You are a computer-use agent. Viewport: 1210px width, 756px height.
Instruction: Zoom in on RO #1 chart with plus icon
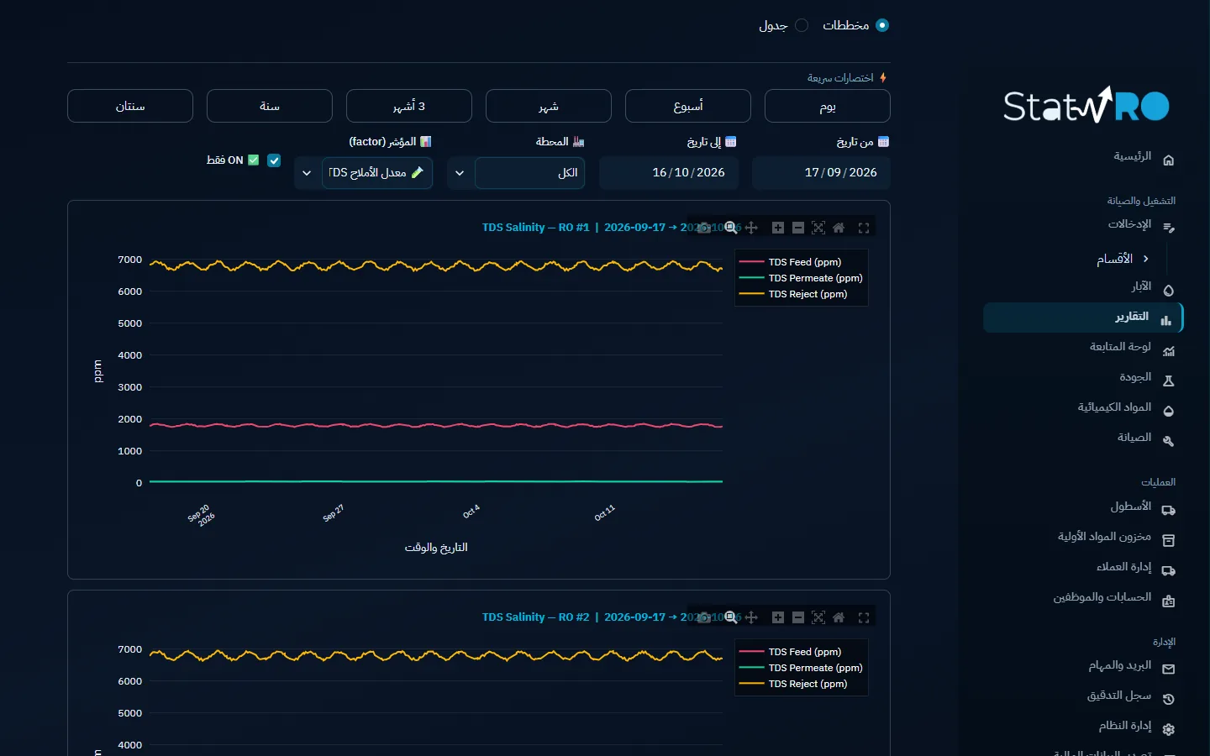click(778, 228)
